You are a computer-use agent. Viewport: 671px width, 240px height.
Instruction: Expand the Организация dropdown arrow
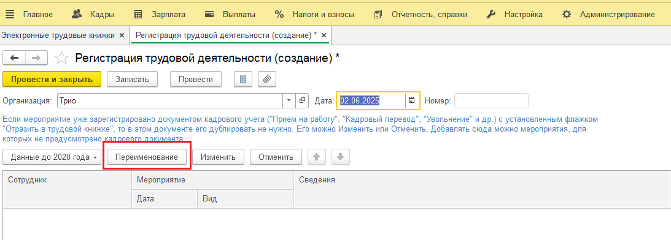coord(289,101)
